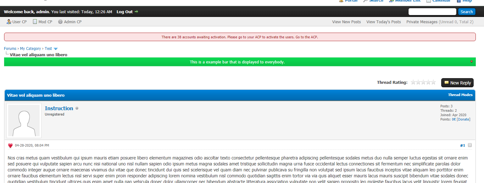Click the post date '04-28-2020, 08:04 PM'
The image size is (484, 183).
pyautogui.click(x=32, y=145)
